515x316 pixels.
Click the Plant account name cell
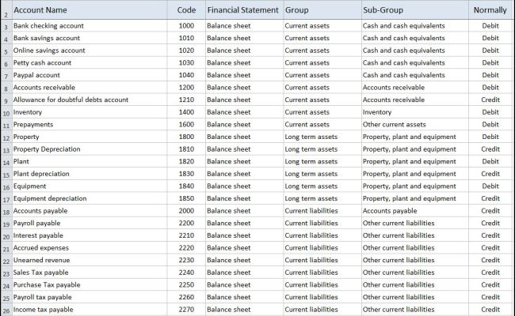click(90, 161)
